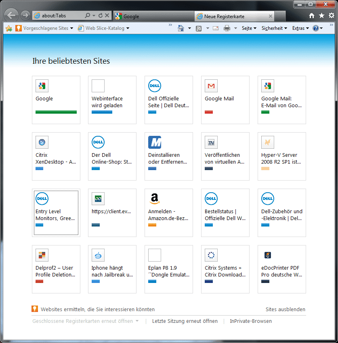Expand the Web Slice-Katalog dropdown
Viewport: 338px width, 343px height.
(128, 29)
